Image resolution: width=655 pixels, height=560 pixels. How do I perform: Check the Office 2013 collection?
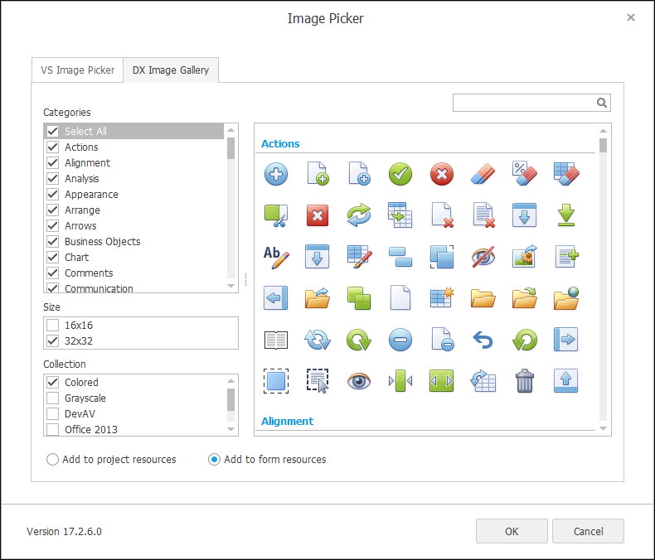52,429
